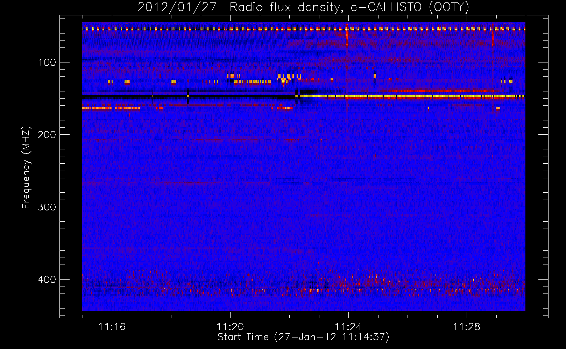Click the plot title "2012/01/27 Radio flux density, e-CALLISTO (OOTY)"
Viewport: 566px width, 349px height.
tap(303, 7)
